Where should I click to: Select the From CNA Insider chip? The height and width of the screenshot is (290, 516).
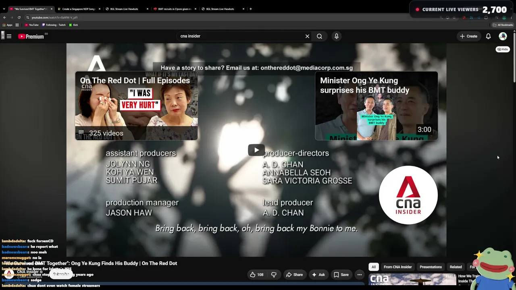[x=397, y=267]
